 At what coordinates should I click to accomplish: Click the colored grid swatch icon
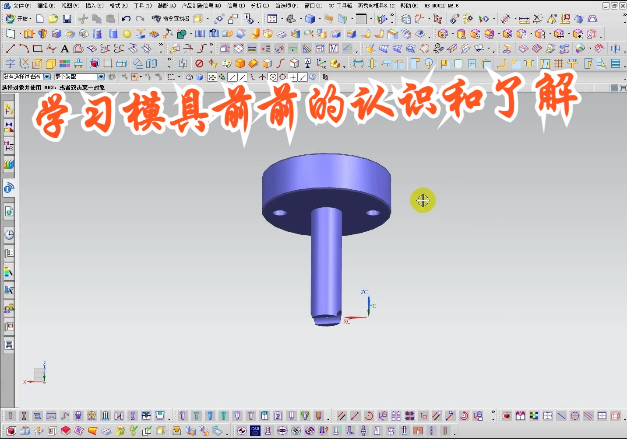click(x=65, y=63)
